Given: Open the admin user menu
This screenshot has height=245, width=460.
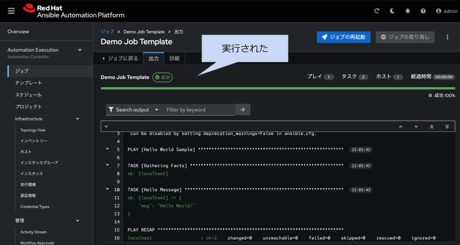Looking at the screenshot, I should pos(447,11).
